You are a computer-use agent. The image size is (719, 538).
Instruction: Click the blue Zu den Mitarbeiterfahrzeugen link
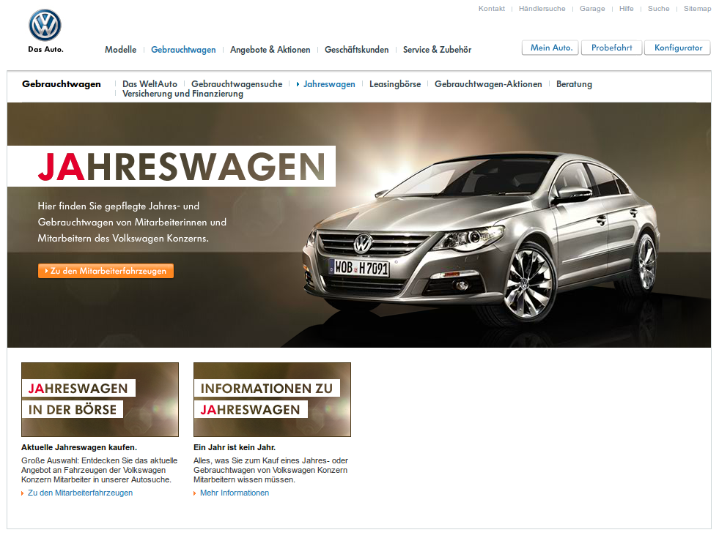(x=80, y=493)
